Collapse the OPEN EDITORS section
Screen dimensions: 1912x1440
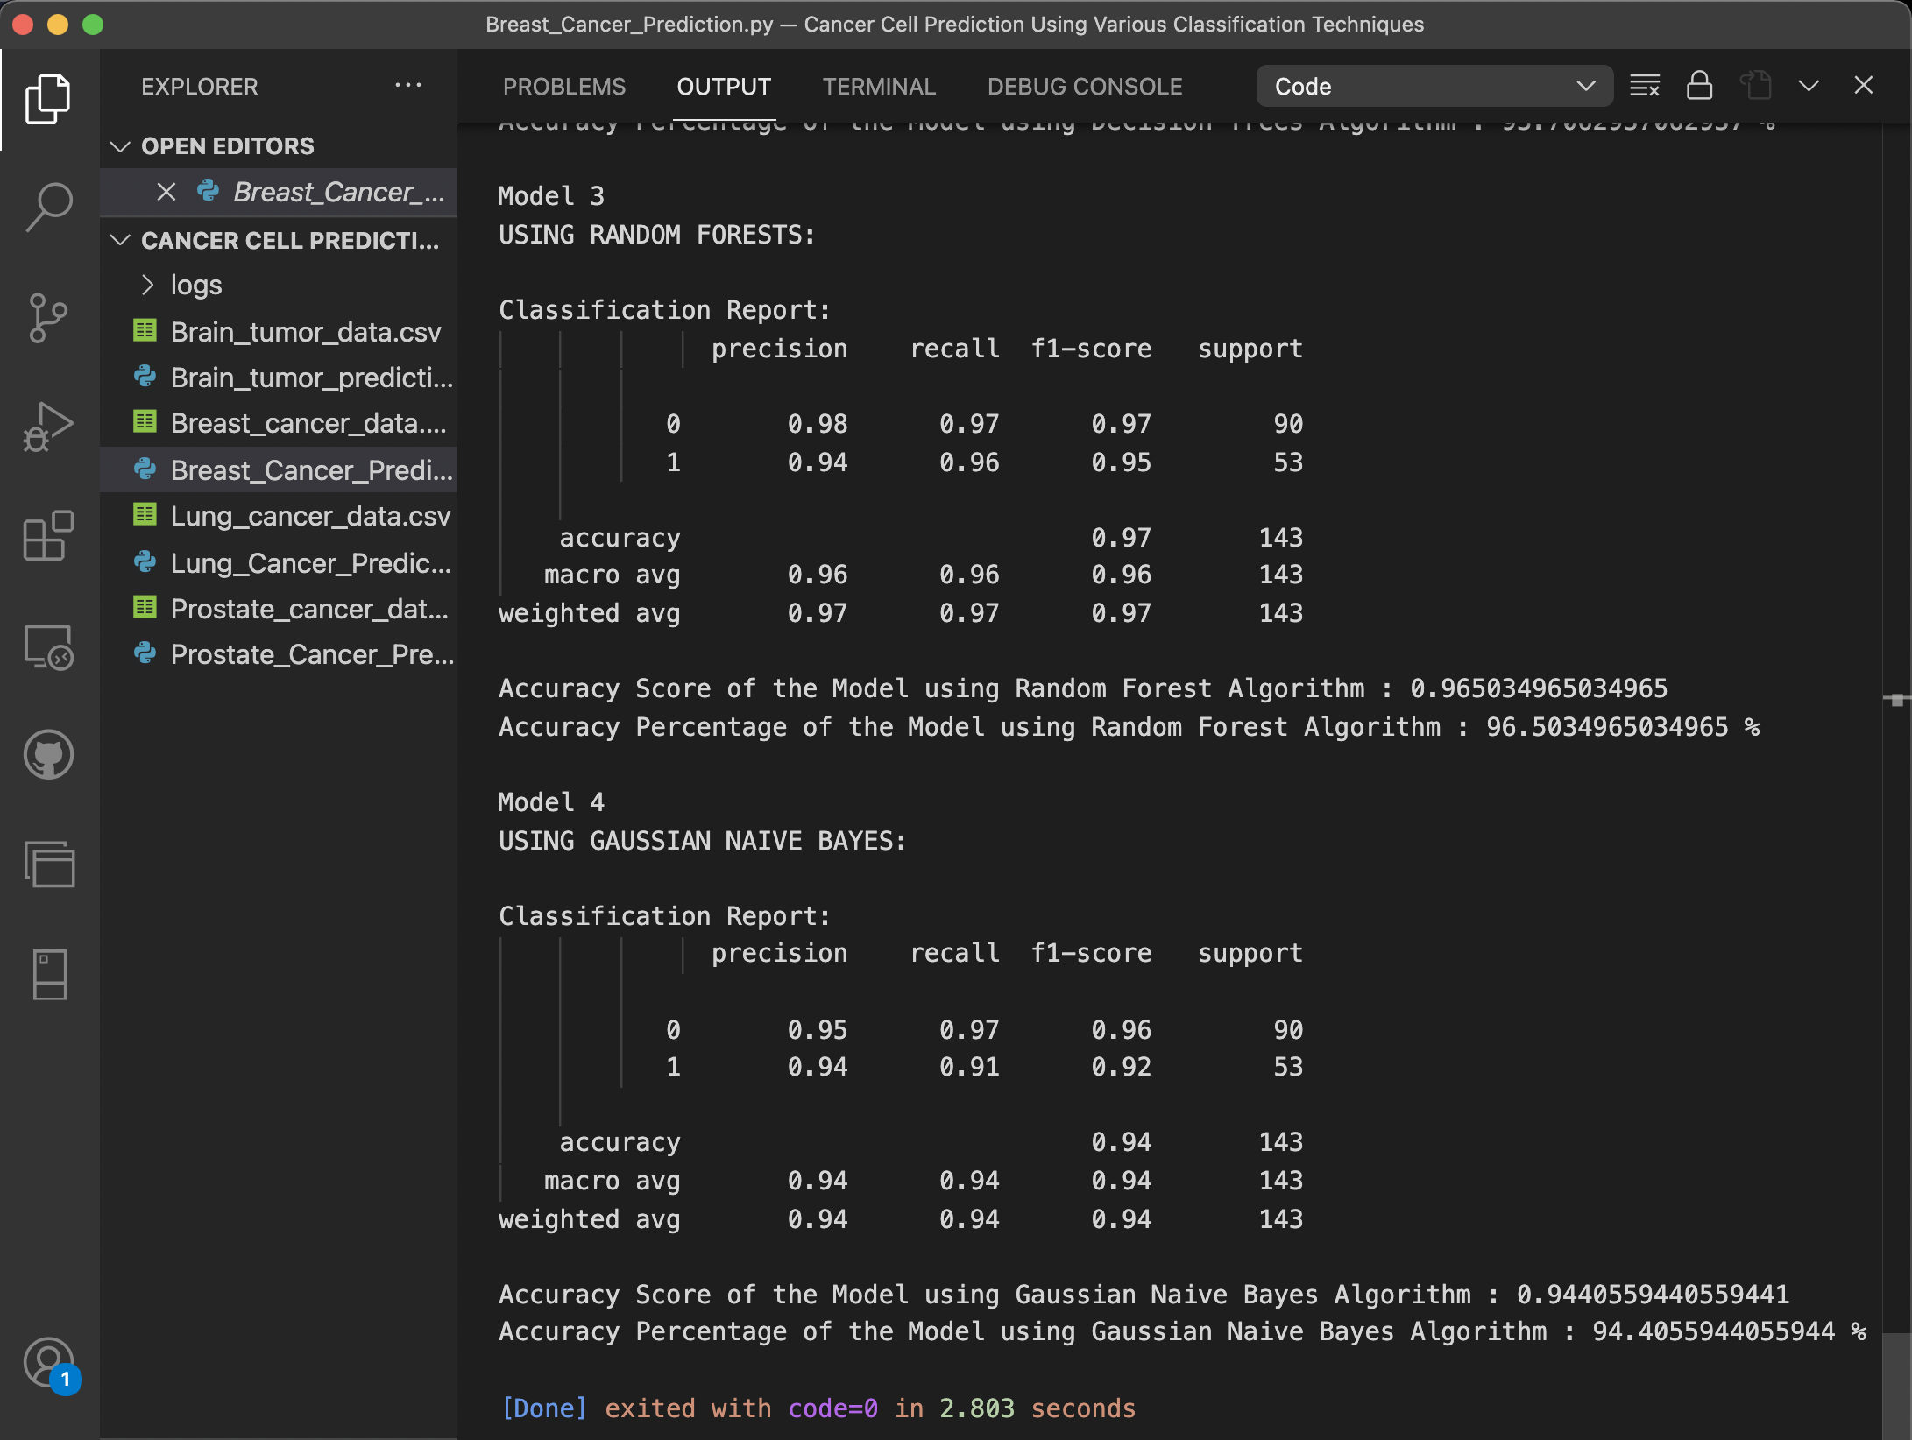[x=121, y=145]
